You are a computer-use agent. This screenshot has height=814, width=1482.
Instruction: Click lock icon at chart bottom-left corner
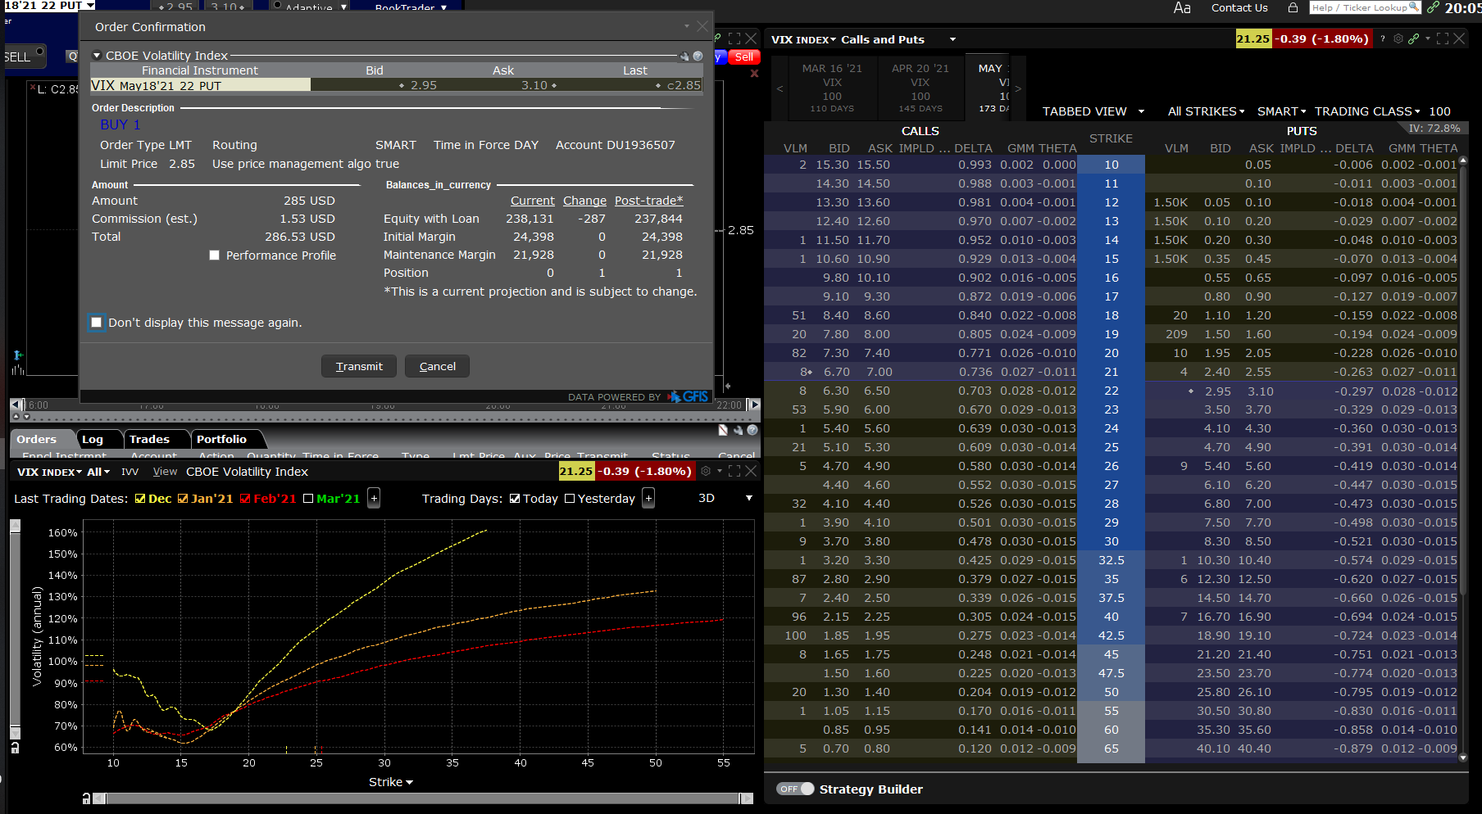point(15,748)
